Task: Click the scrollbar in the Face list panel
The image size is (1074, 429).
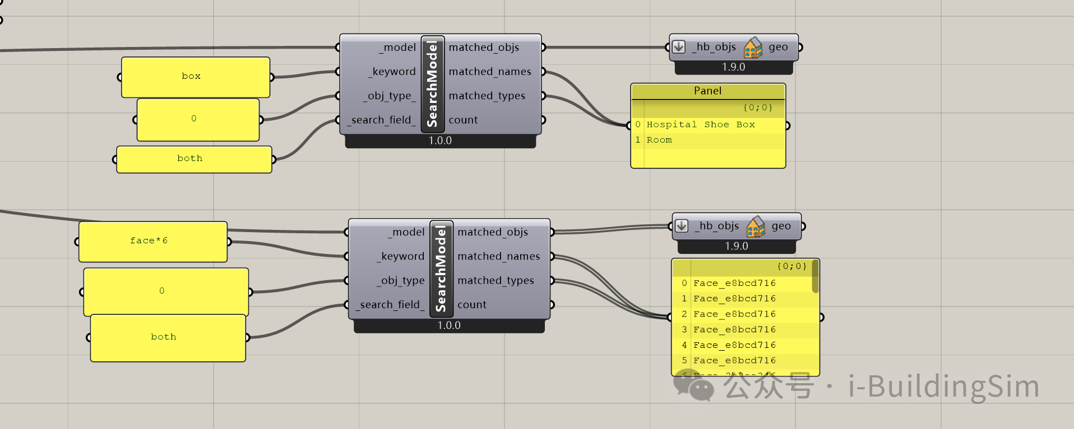Action: point(815,276)
